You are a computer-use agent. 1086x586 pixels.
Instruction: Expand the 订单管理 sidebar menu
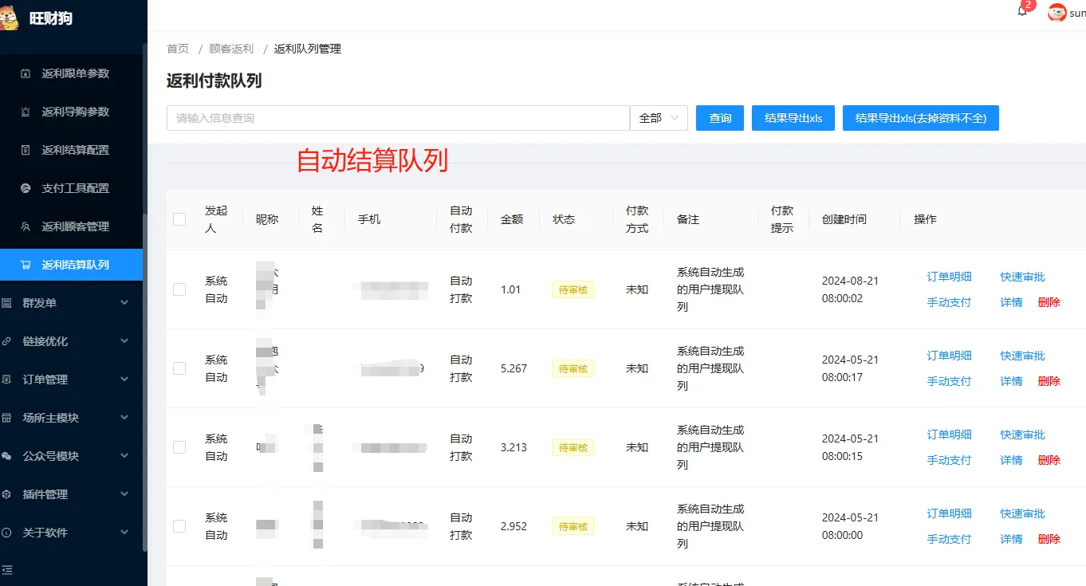[72, 380]
